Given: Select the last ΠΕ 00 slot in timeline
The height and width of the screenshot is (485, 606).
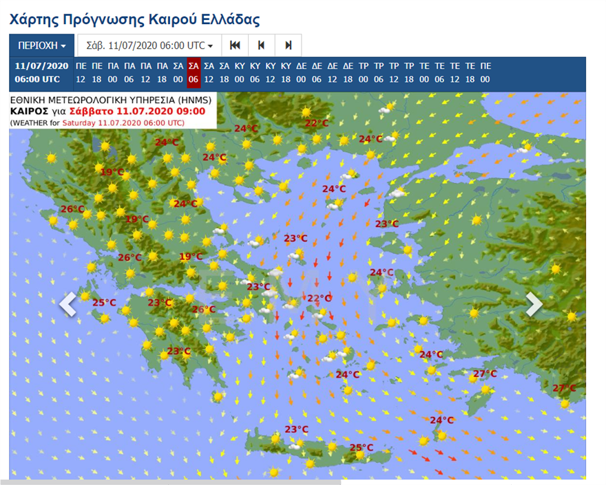Looking at the screenshot, I should pyautogui.click(x=485, y=73).
